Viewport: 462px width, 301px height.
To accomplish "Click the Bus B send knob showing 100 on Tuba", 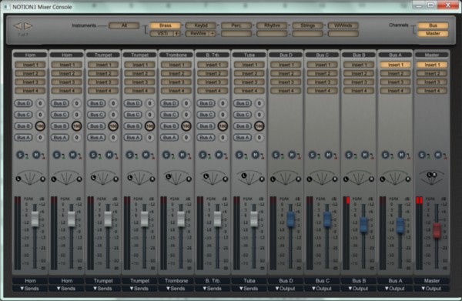I will tap(259, 126).
